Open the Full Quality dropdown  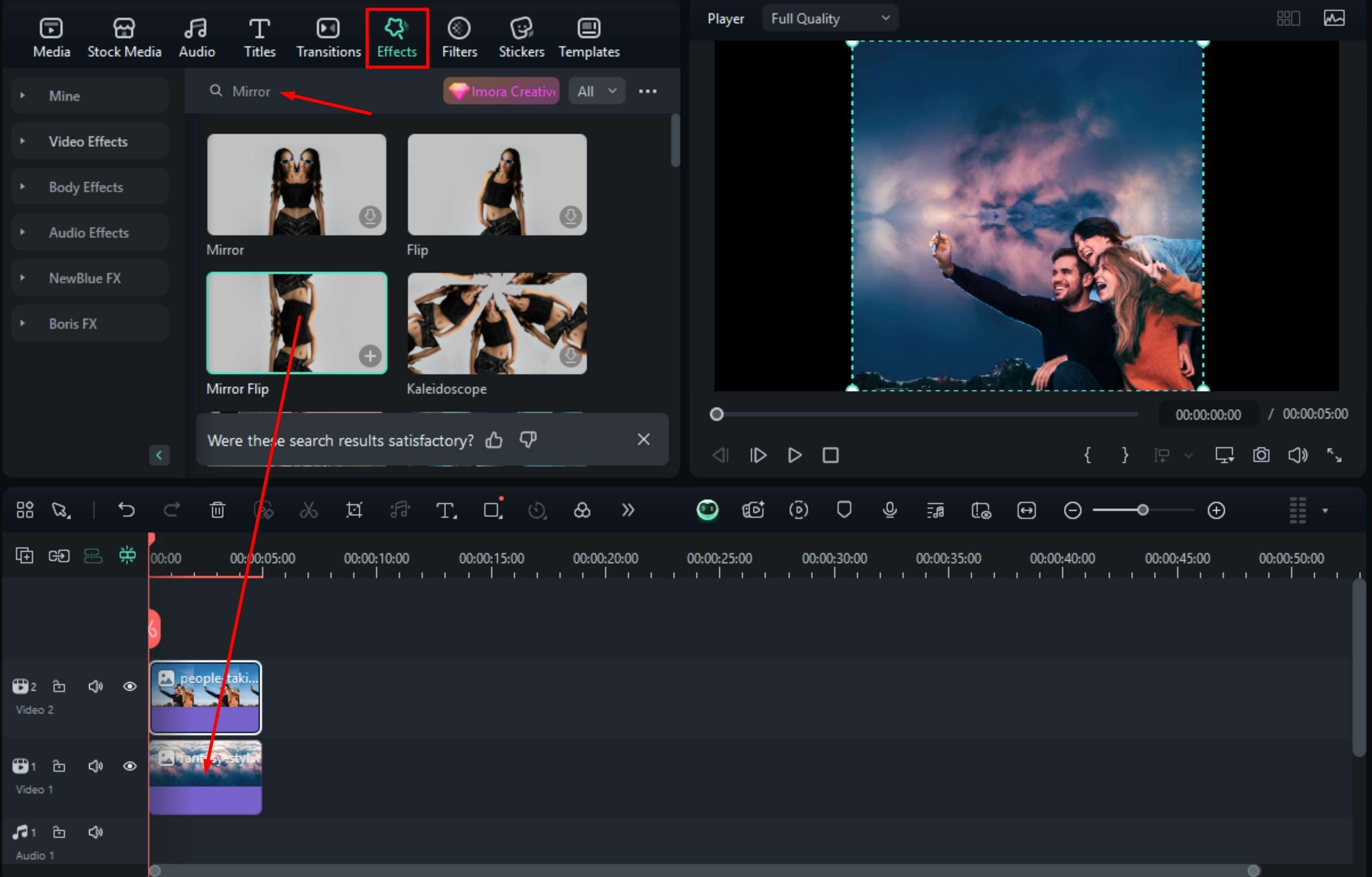click(x=830, y=19)
